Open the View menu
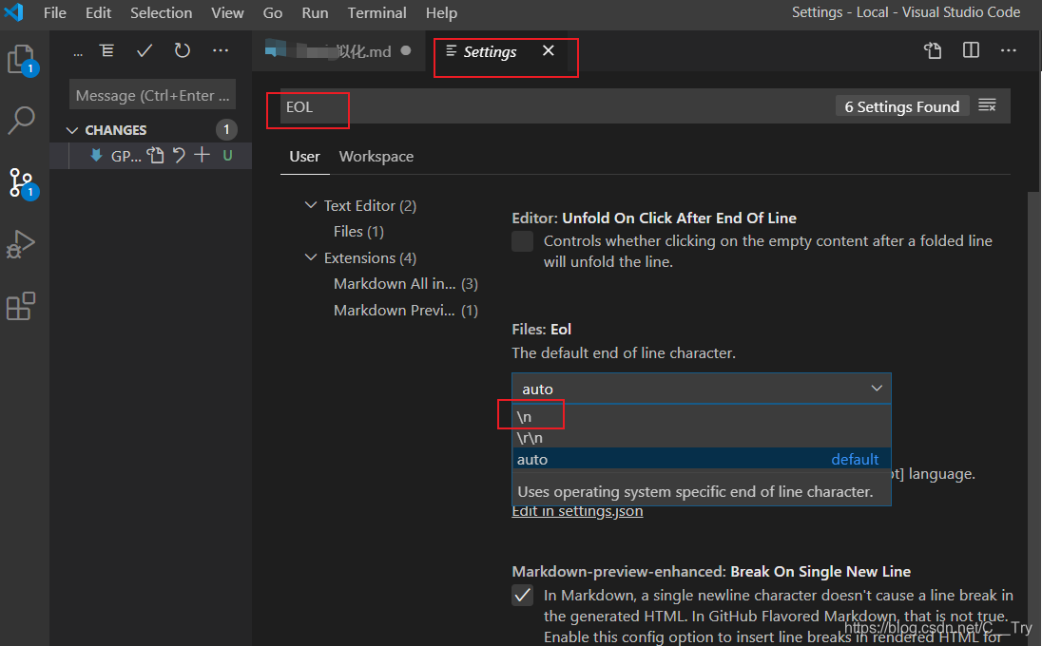Screen dimensions: 1042x646 pos(227,12)
